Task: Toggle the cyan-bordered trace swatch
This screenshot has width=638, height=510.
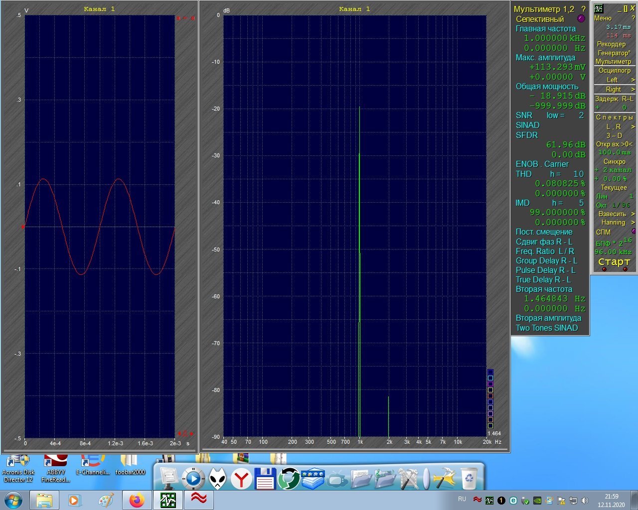Action: [x=490, y=378]
